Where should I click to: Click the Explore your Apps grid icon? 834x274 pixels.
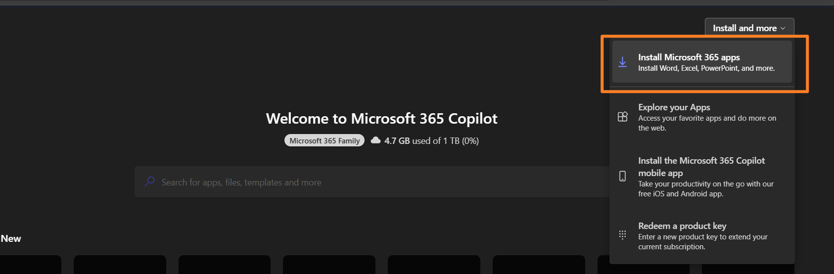623,117
